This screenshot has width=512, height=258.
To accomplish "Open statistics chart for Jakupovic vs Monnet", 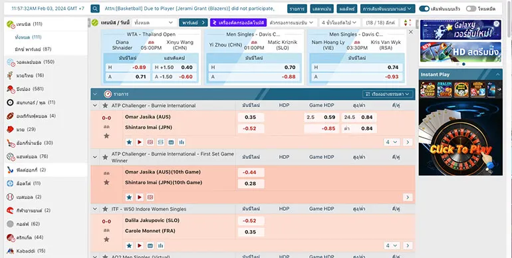I will [x=161, y=245].
